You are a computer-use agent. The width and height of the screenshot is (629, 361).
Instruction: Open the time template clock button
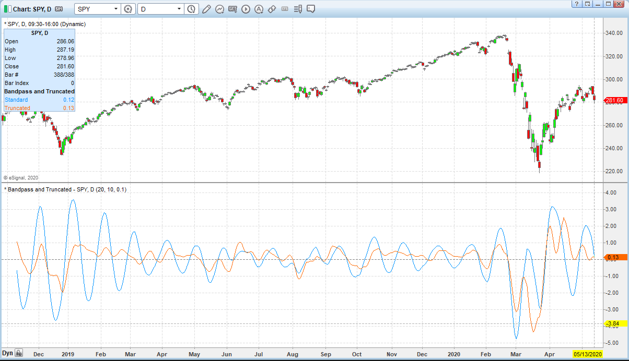coord(192,9)
